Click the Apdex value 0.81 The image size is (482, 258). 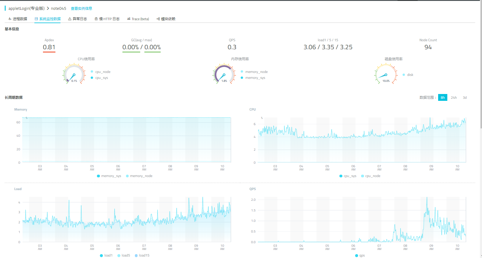pos(49,47)
